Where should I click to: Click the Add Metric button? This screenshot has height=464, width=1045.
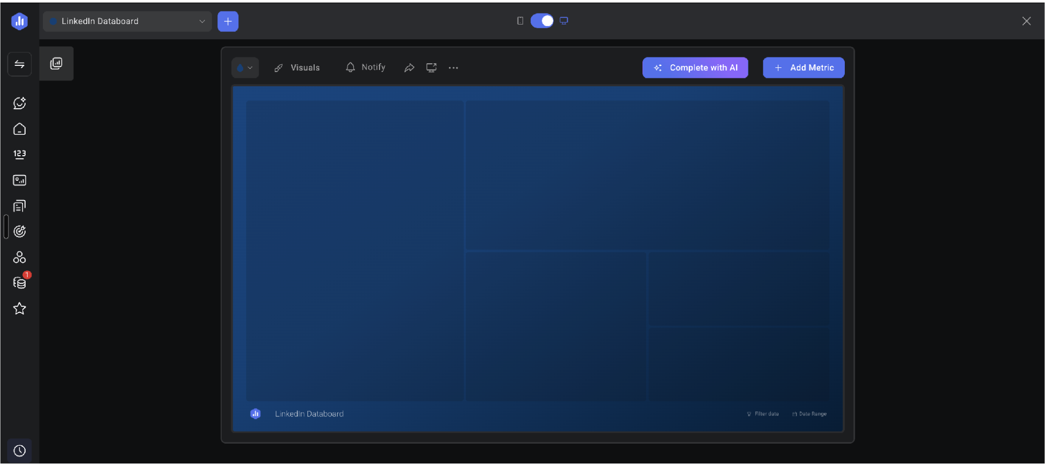[803, 68]
